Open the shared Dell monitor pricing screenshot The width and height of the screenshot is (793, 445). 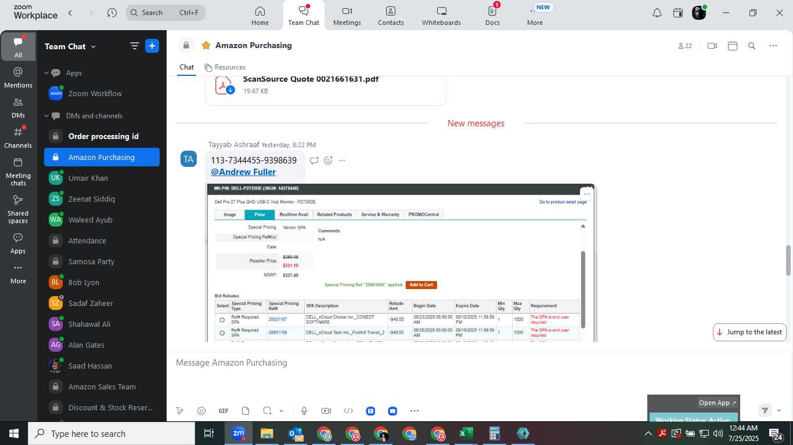[400, 262]
